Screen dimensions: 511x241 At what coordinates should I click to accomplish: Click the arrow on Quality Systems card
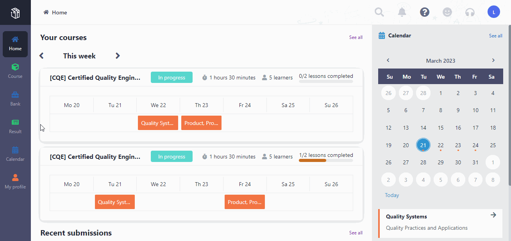493,215
